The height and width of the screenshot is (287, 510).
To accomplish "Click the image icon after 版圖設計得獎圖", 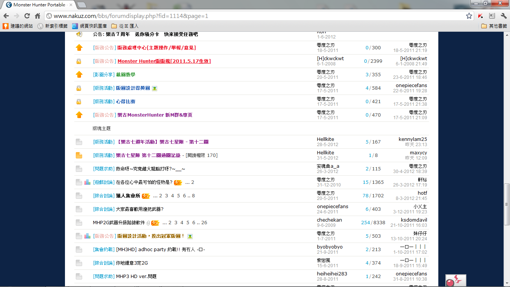I will pyautogui.click(x=155, y=88).
